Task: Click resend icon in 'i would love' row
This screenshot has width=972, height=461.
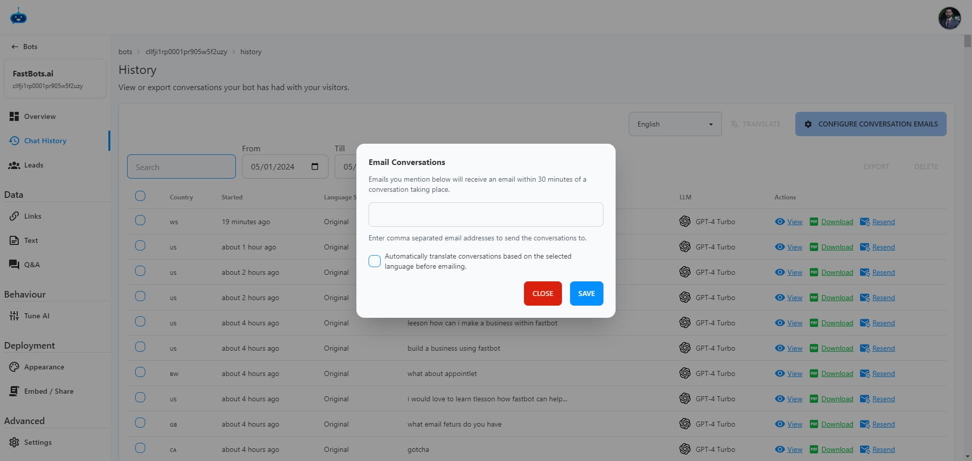Action: [865, 399]
